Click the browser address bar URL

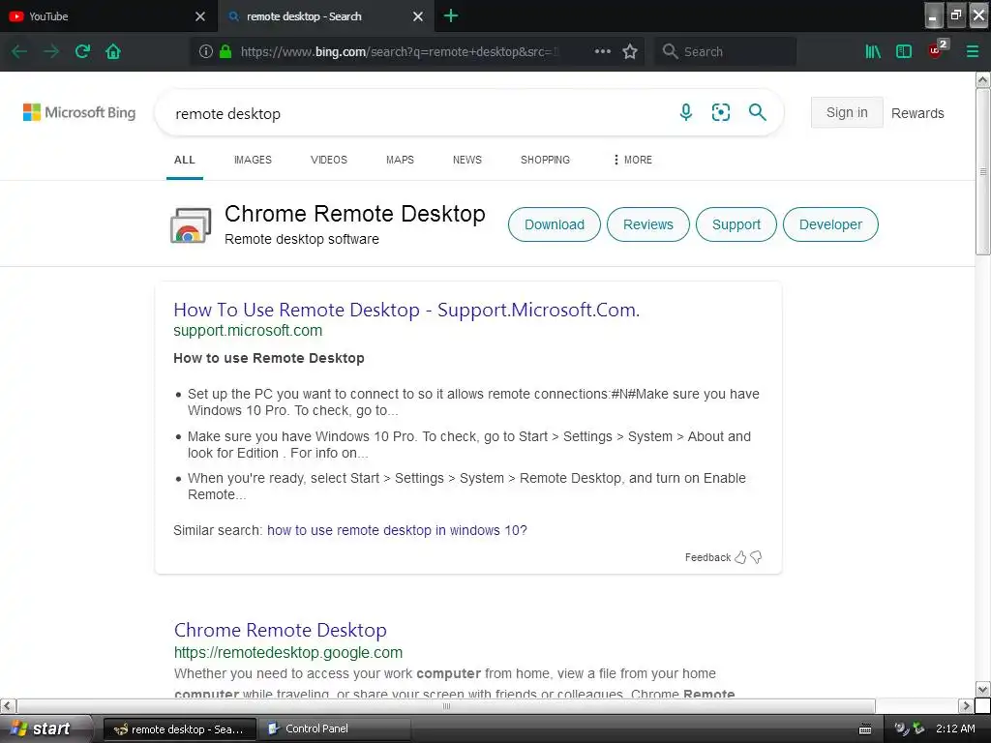tap(400, 52)
